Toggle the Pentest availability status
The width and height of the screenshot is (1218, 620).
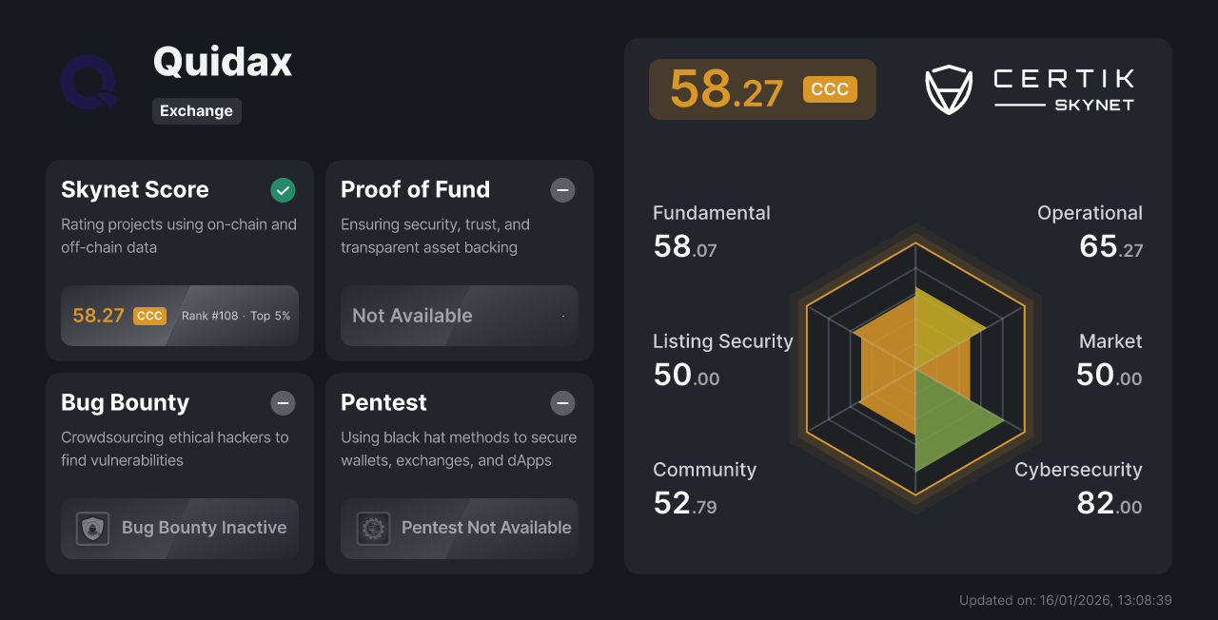click(x=562, y=403)
